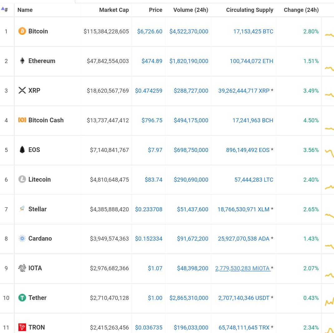Click the Tether green T icon
The image size is (334, 333).
[22, 298]
